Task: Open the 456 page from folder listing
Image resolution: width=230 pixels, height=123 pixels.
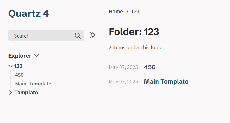Action: click(150, 67)
